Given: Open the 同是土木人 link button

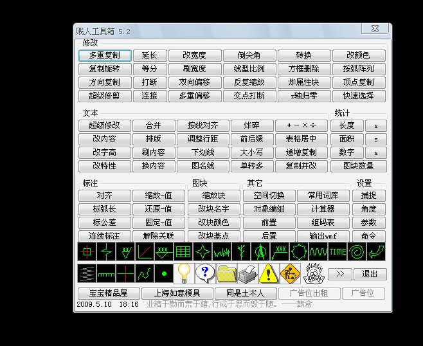Looking at the screenshot, I should pos(246,293).
